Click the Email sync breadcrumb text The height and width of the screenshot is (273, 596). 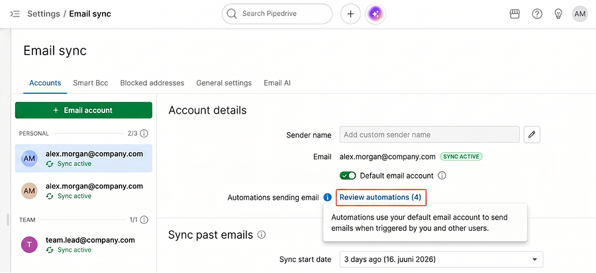point(90,14)
